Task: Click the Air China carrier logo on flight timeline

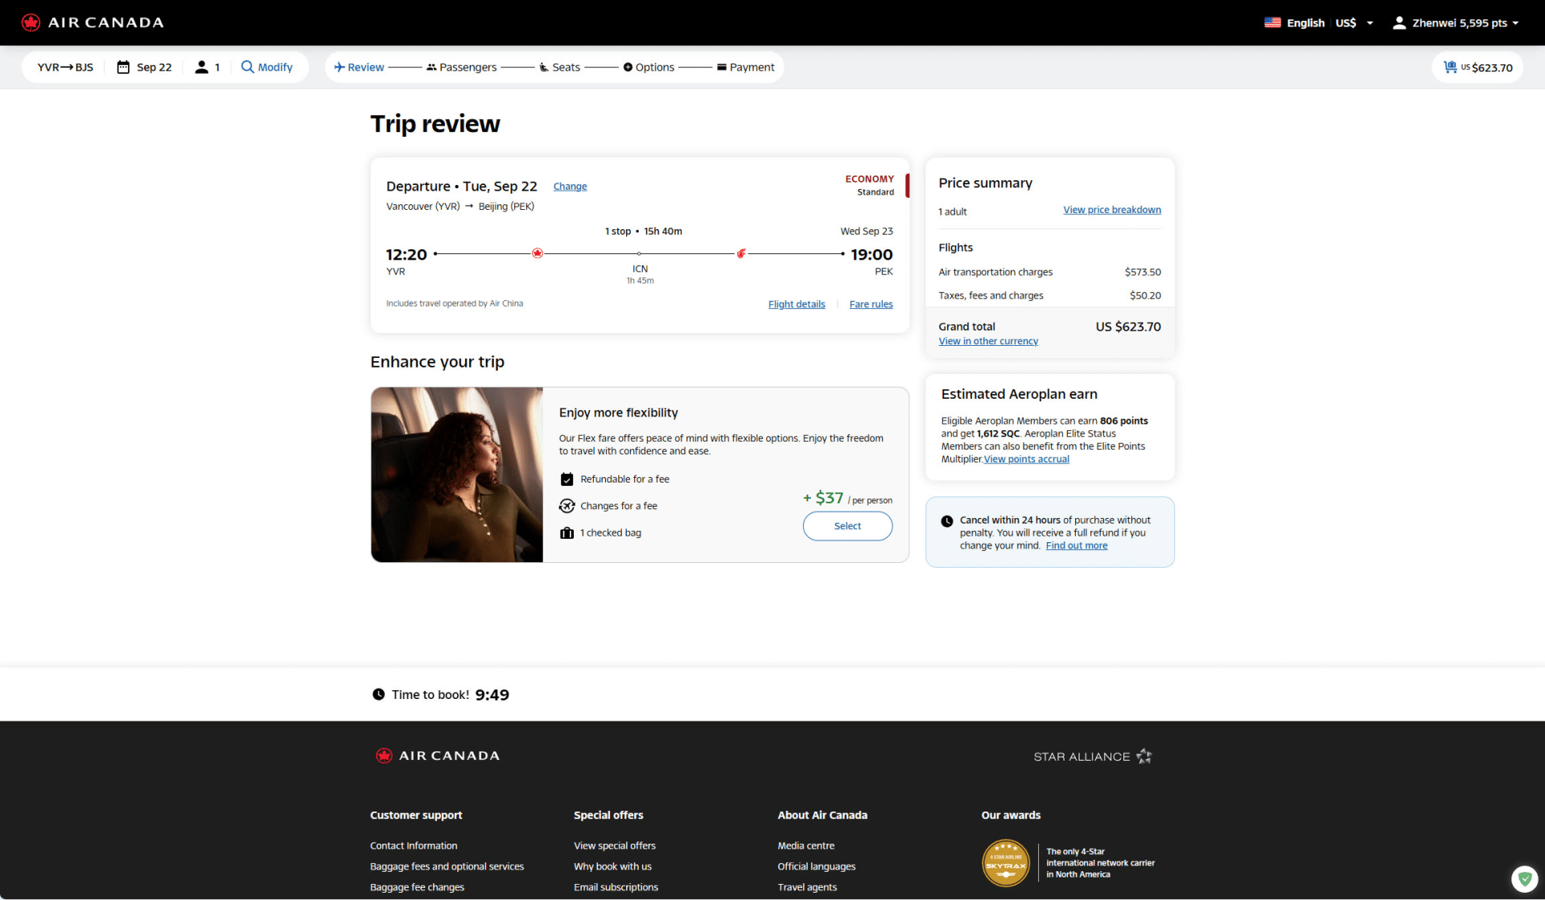Action: 741,253
